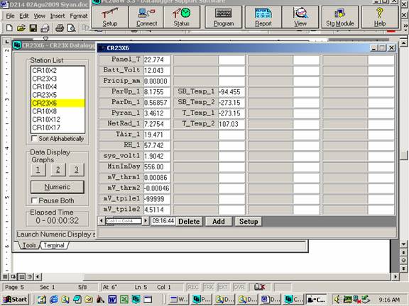Select station CR23X5 in Station List

(x=58, y=95)
